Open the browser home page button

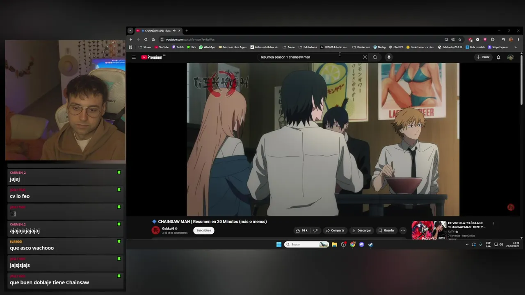[x=153, y=40]
